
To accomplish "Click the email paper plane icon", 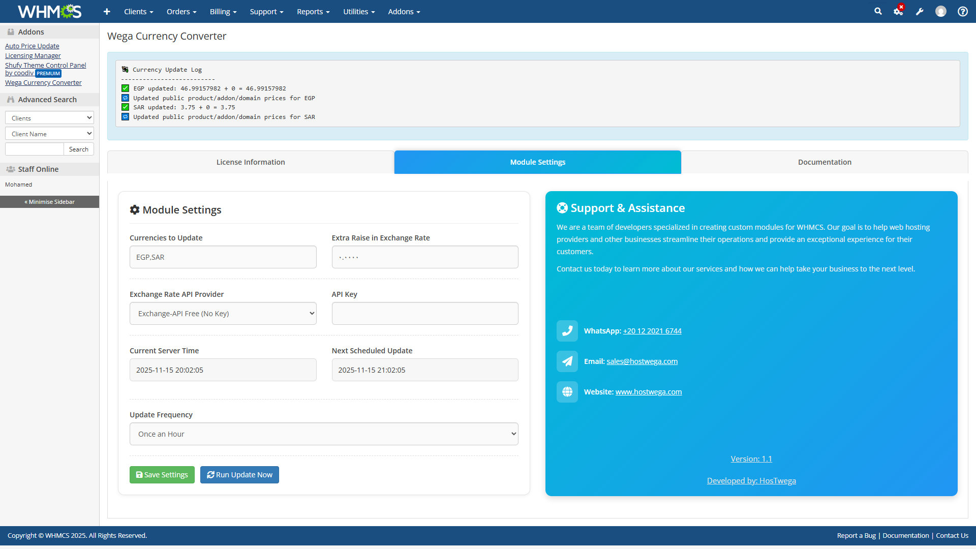I will pyautogui.click(x=567, y=361).
